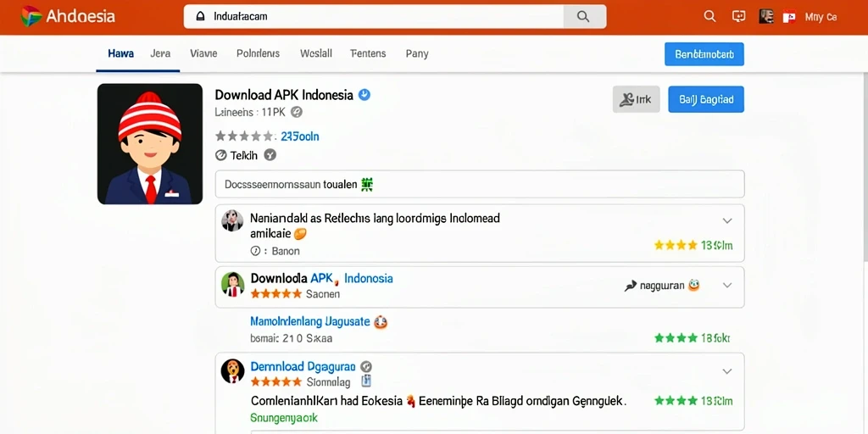Click the yellow star rating in the Naniandakl review
The height and width of the screenshot is (434, 868).
[x=676, y=245]
